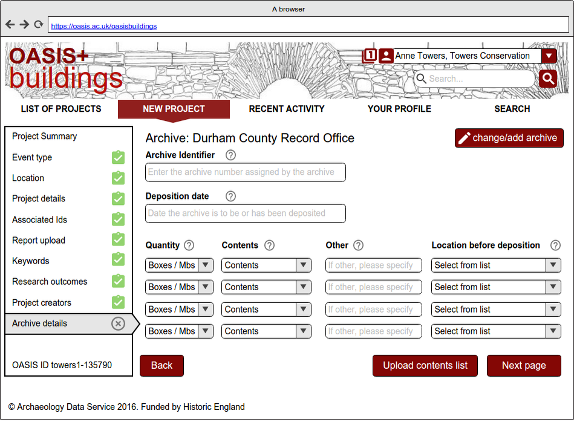574x422 pixels.
Task: Click the OASIS ID towers1-135790 text
Action: pos(62,365)
